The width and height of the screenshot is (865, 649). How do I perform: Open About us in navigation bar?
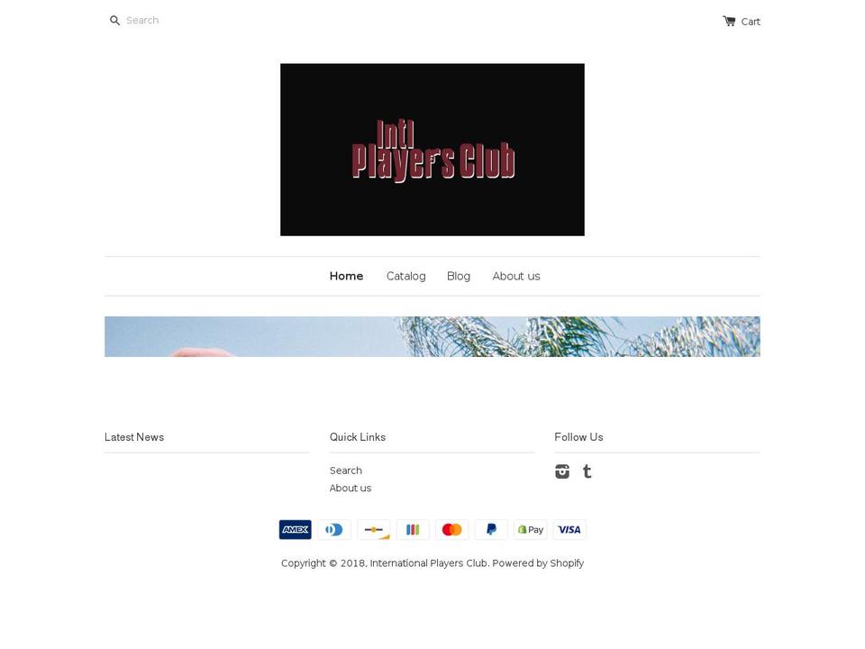click(516, 276)
